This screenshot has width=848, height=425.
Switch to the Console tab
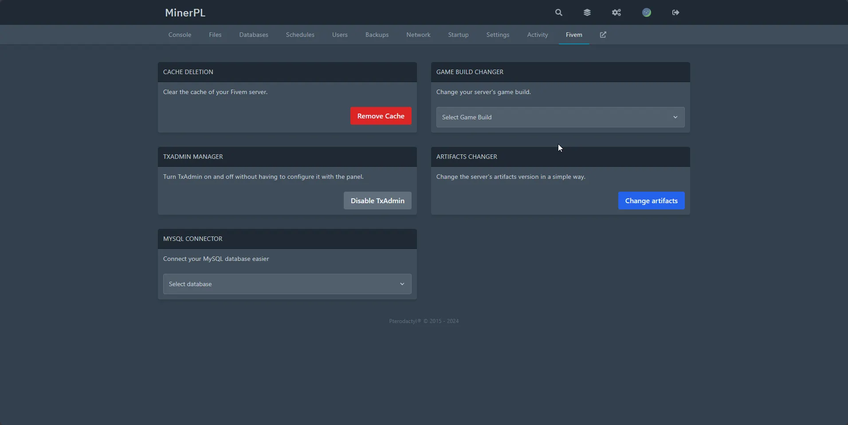[x=180, y=35]
